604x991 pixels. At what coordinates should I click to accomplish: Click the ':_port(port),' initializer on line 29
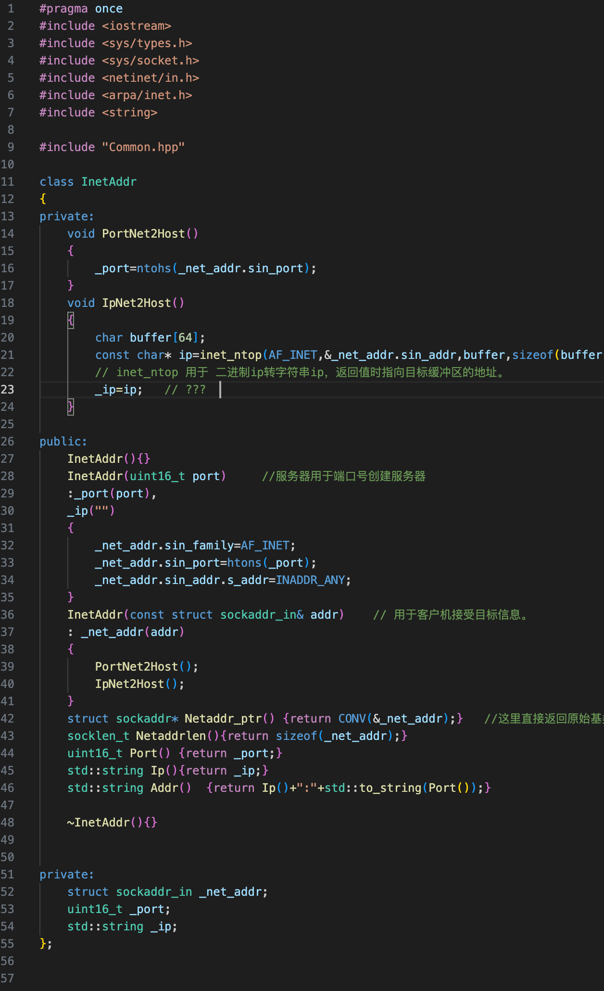point(112,494)
